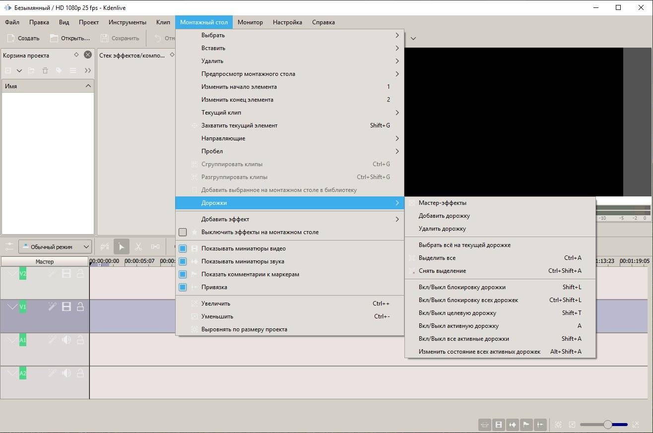Open Вставить submenu
Viewport: 653px width, 433px height.
tap(290, 48)
